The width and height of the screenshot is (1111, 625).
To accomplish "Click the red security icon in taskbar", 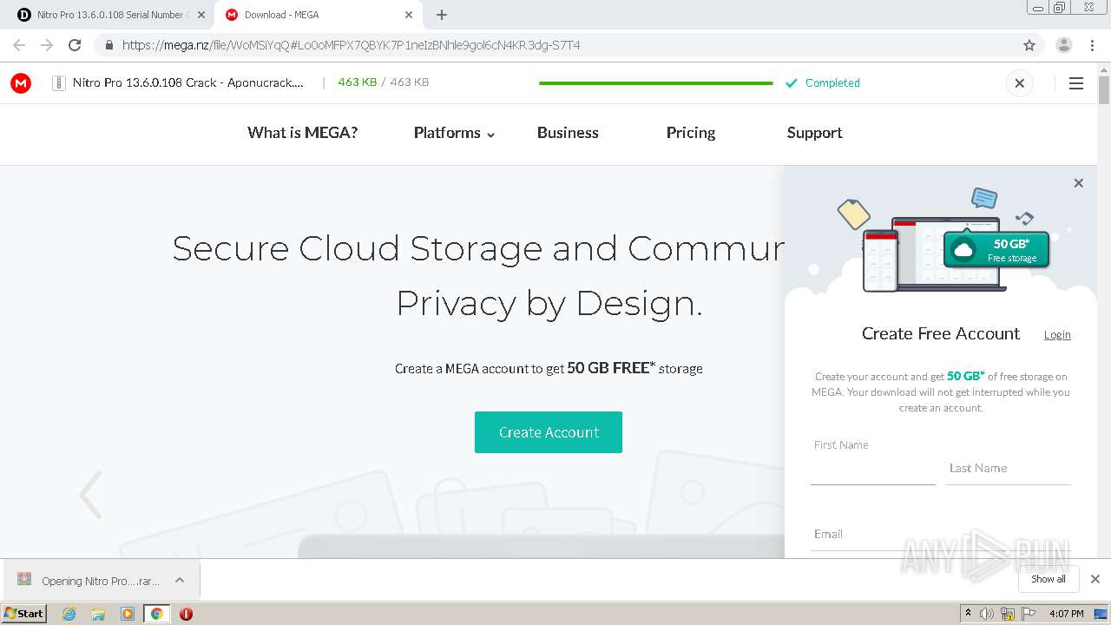I will click(x=186, y=614).
